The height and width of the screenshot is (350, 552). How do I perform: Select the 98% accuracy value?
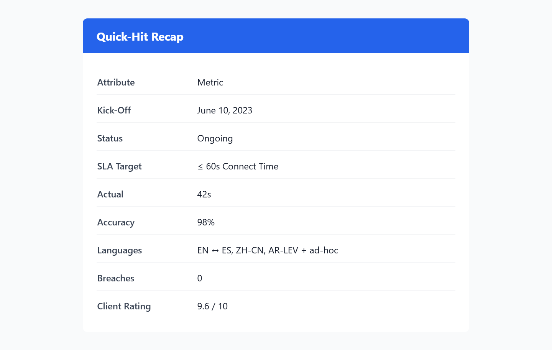206,222
